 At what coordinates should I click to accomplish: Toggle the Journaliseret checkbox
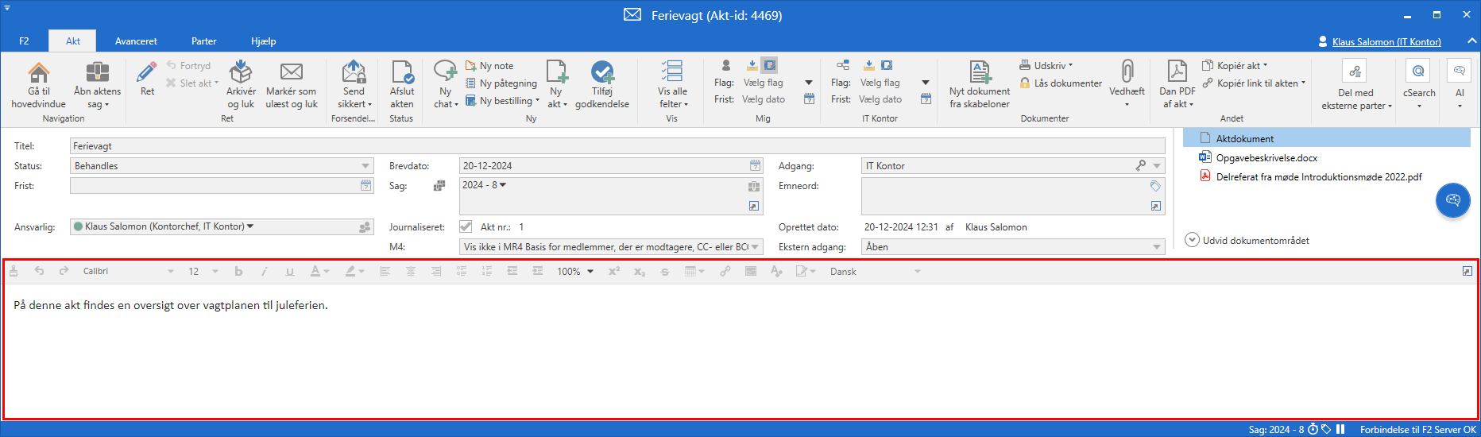[x=466, y=227]
